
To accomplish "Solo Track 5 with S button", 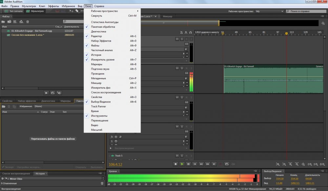I will tap(182, 156).
